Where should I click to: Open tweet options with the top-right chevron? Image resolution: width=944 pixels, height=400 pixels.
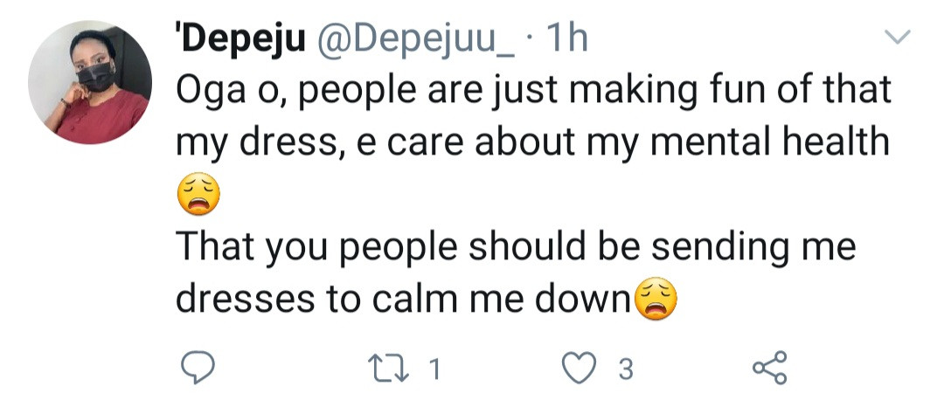click(x=899, y=37)
